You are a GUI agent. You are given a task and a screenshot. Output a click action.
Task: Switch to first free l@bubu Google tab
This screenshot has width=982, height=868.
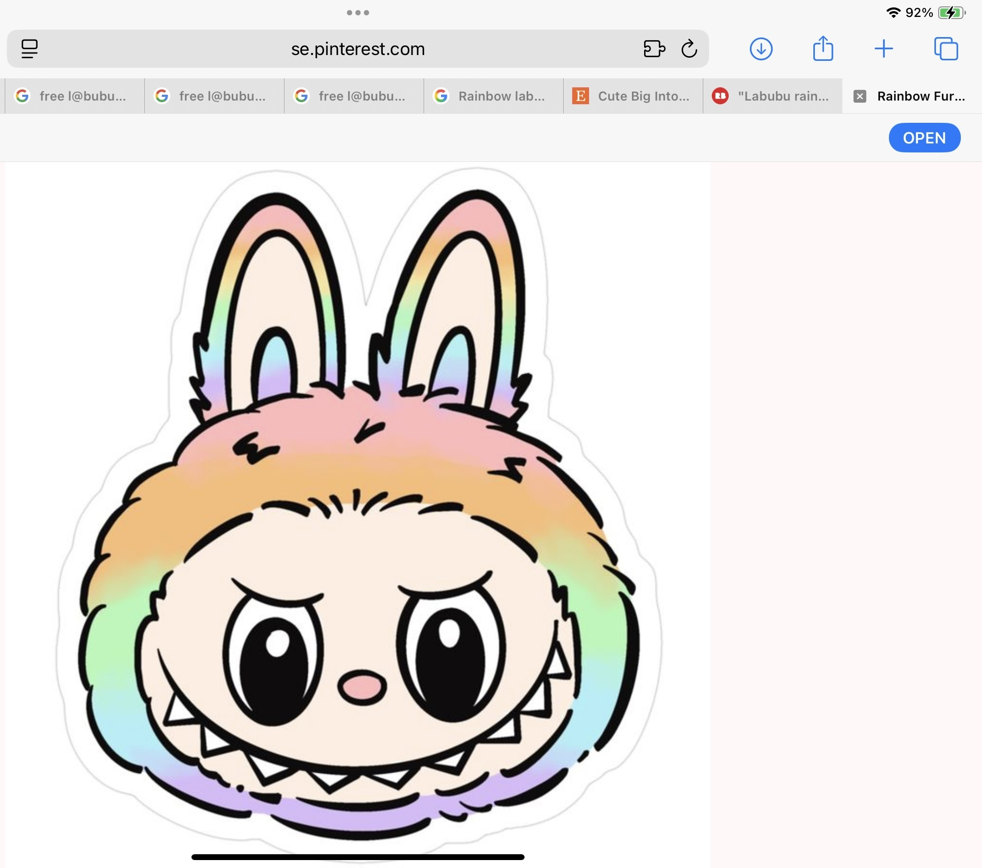coord(75,96)
